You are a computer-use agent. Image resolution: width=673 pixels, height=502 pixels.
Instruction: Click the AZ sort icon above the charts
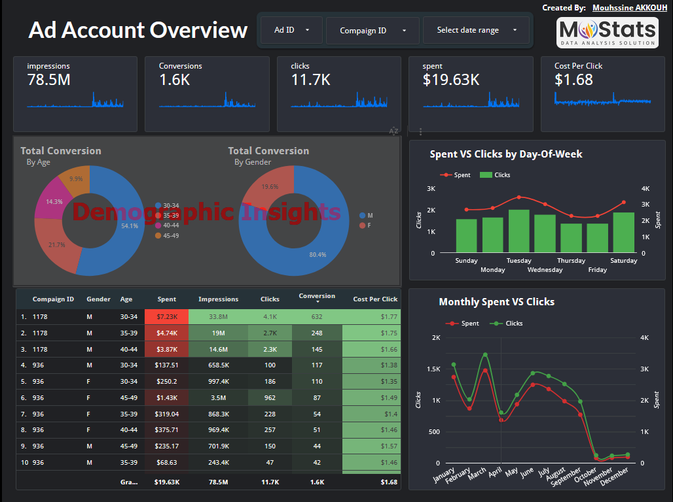[393, 131]
